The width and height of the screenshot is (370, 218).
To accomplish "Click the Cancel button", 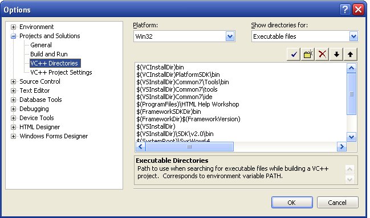I will coord(338,203).
